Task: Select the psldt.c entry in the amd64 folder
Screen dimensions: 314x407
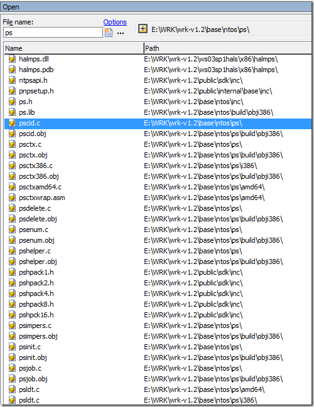Action: click(158, 389)
